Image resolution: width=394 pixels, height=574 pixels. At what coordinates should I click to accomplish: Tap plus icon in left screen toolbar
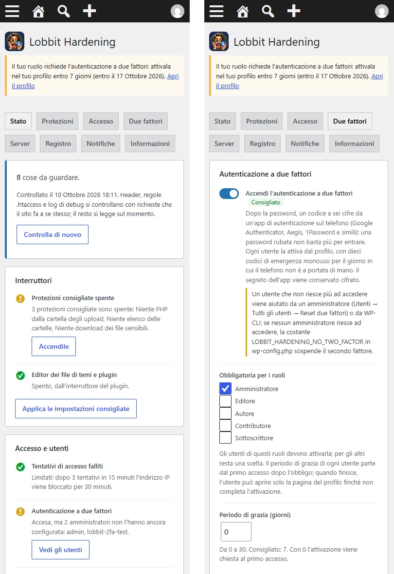(x=90, y=11)
